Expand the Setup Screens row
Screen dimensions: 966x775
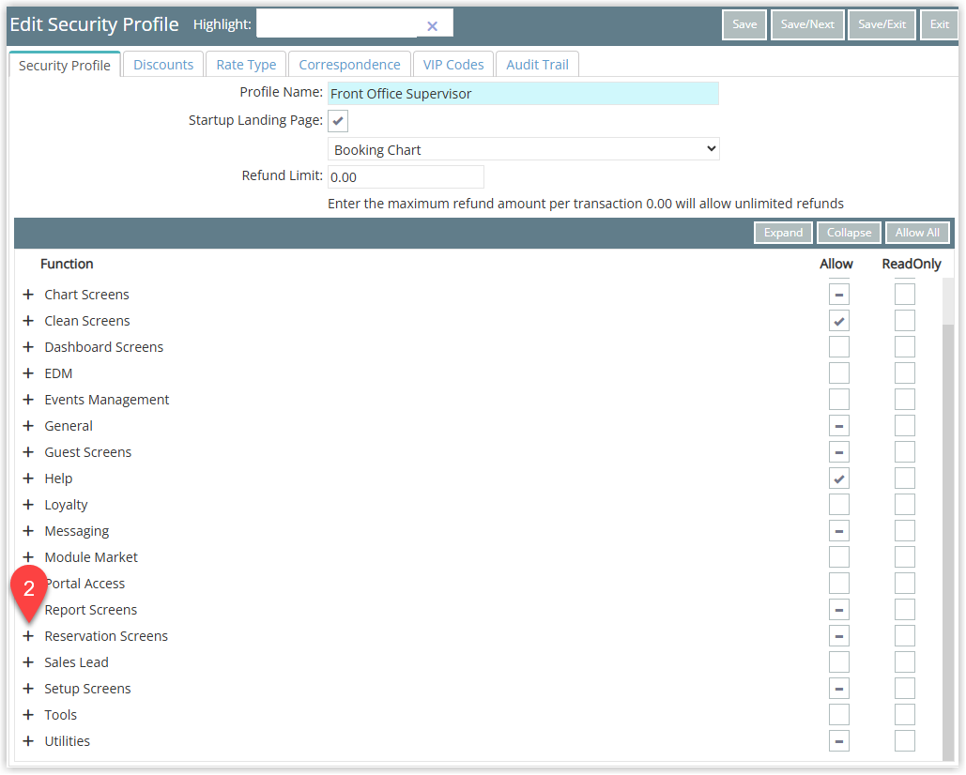click(x=28, y=689)
